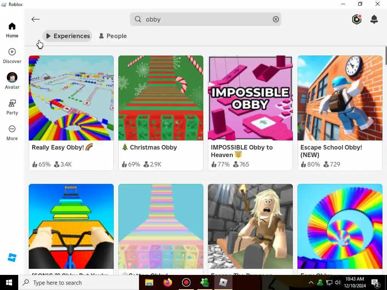Screen dimensions: 387x290
Task: Click the search magnifier icon
Action: [x=138, y=19]
